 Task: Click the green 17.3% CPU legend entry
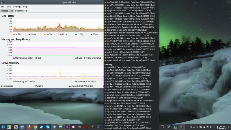point(79,34)
